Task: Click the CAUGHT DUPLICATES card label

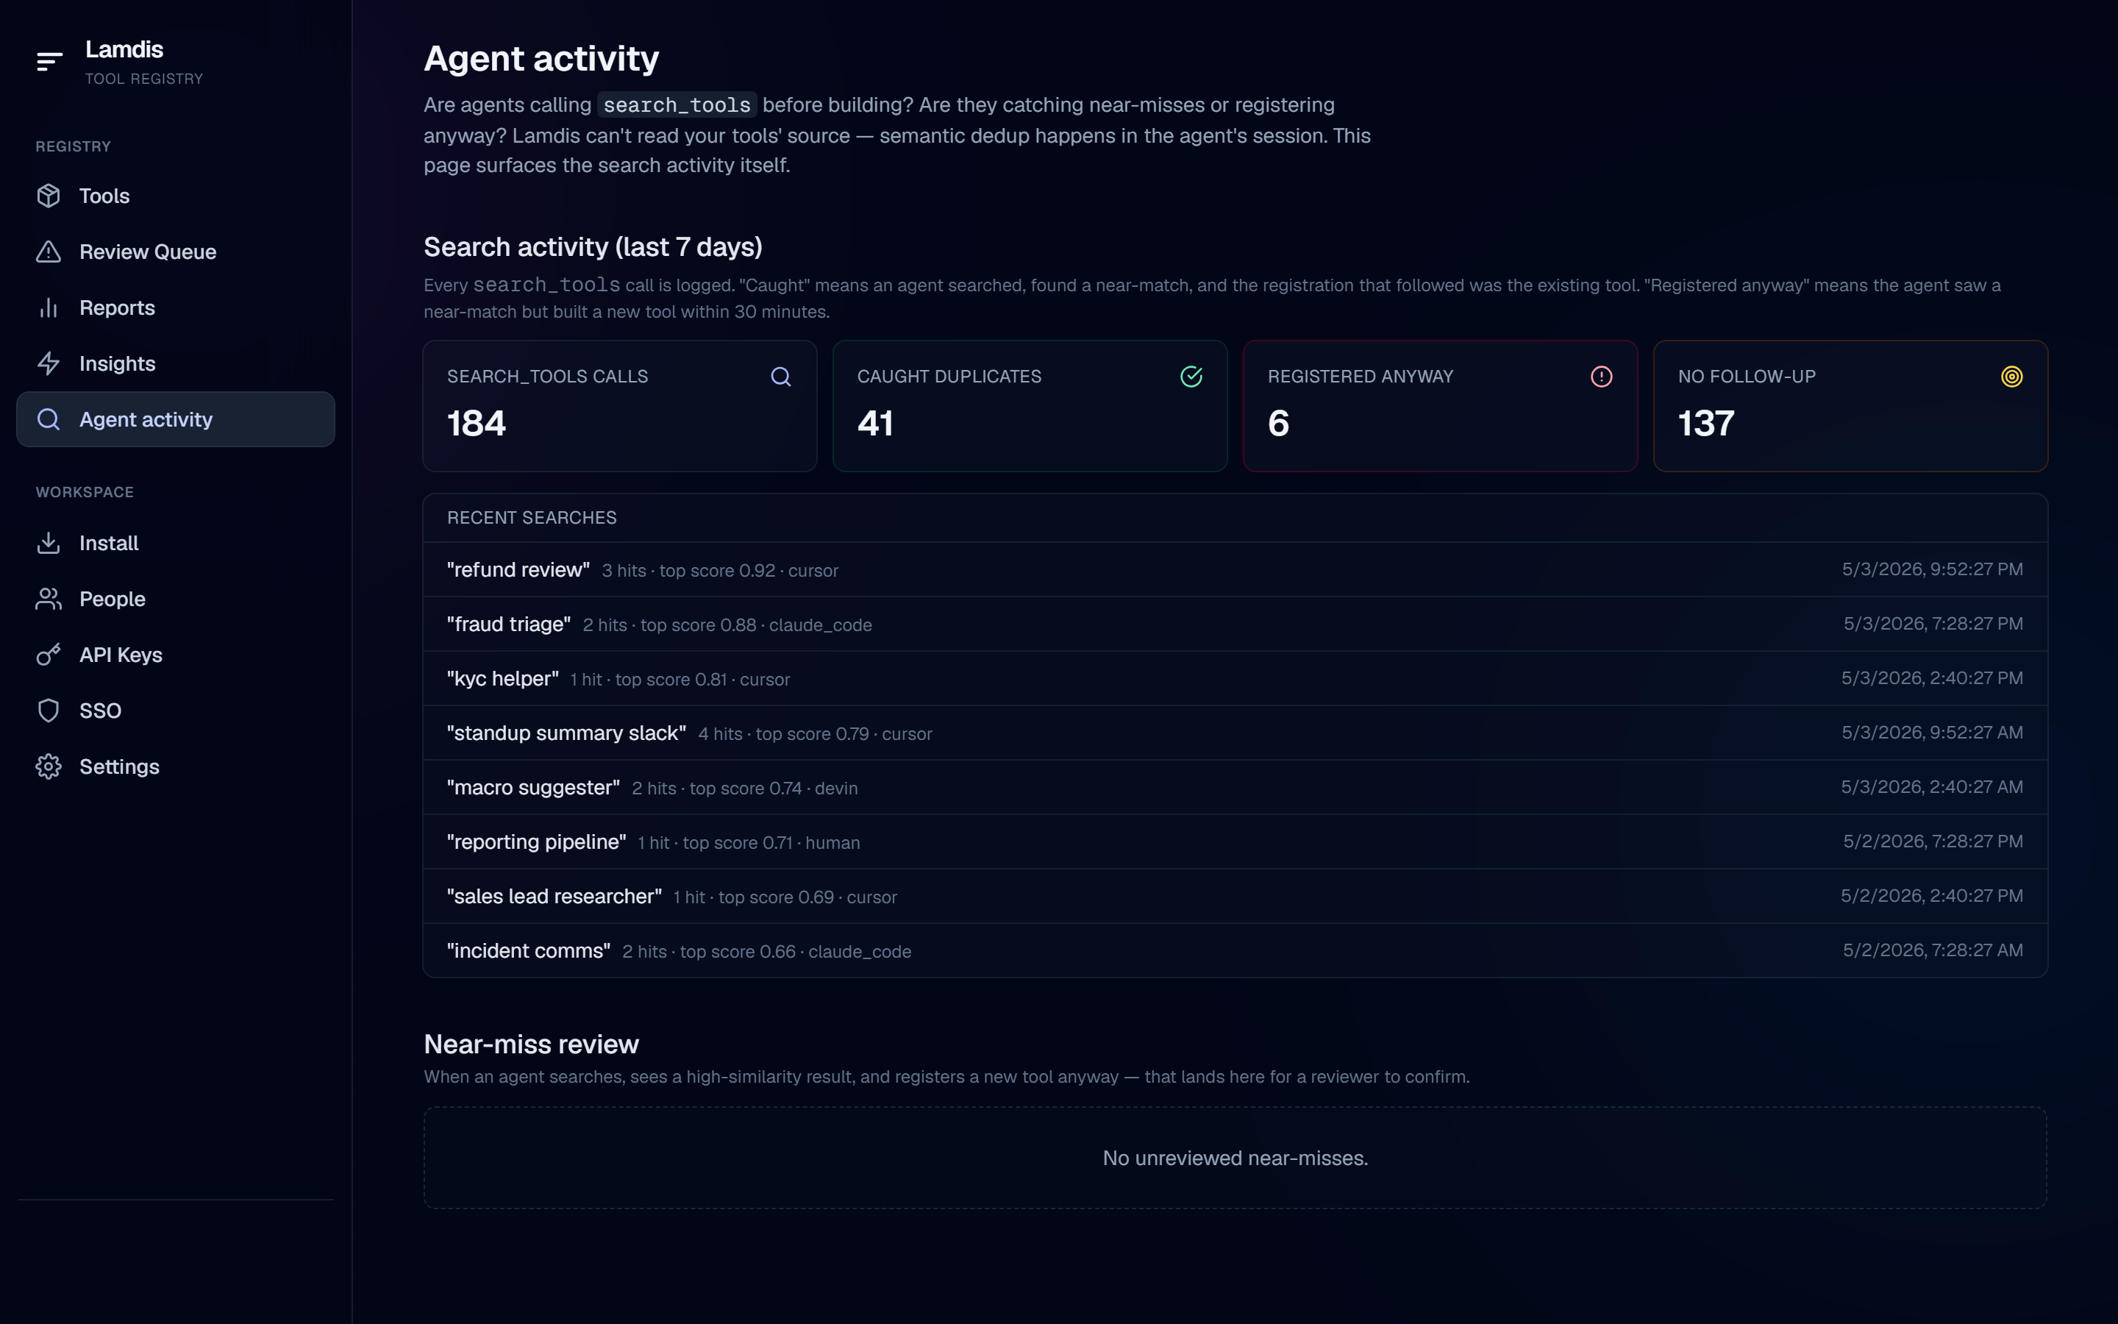Action: pos(949,377)
